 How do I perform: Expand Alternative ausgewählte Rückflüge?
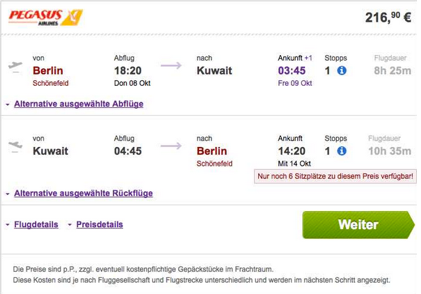(84, 193)
